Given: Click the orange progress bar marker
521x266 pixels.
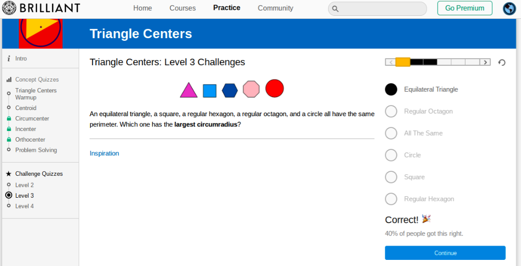Looking at the screenshot, I should pyautogui.click(x=403, y=62).
